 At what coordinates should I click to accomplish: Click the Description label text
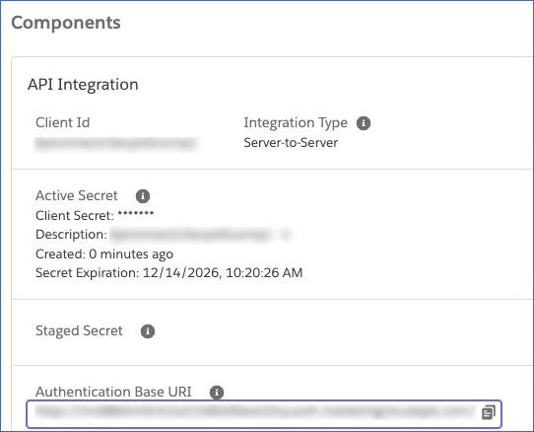[x=71, y=235]
